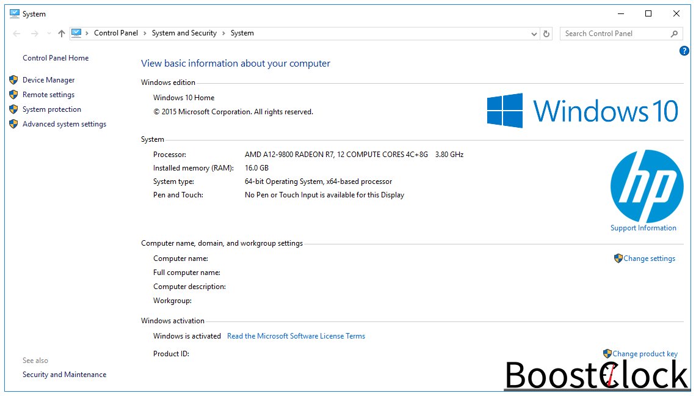Select the 16.0 GB installed memory value
This screenshot has height=396, width=696.
click(x=256, y=168)
